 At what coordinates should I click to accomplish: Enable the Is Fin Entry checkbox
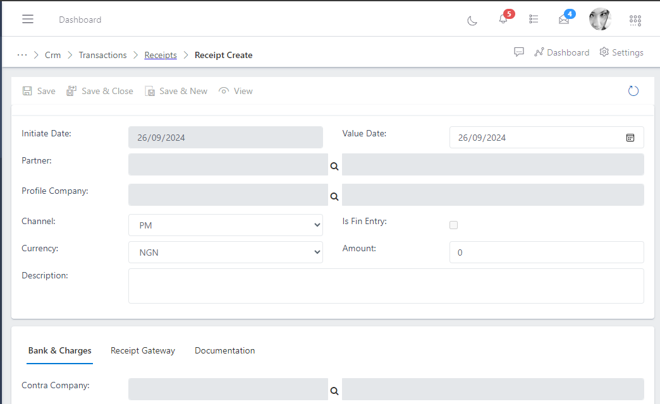click(453, 225)
